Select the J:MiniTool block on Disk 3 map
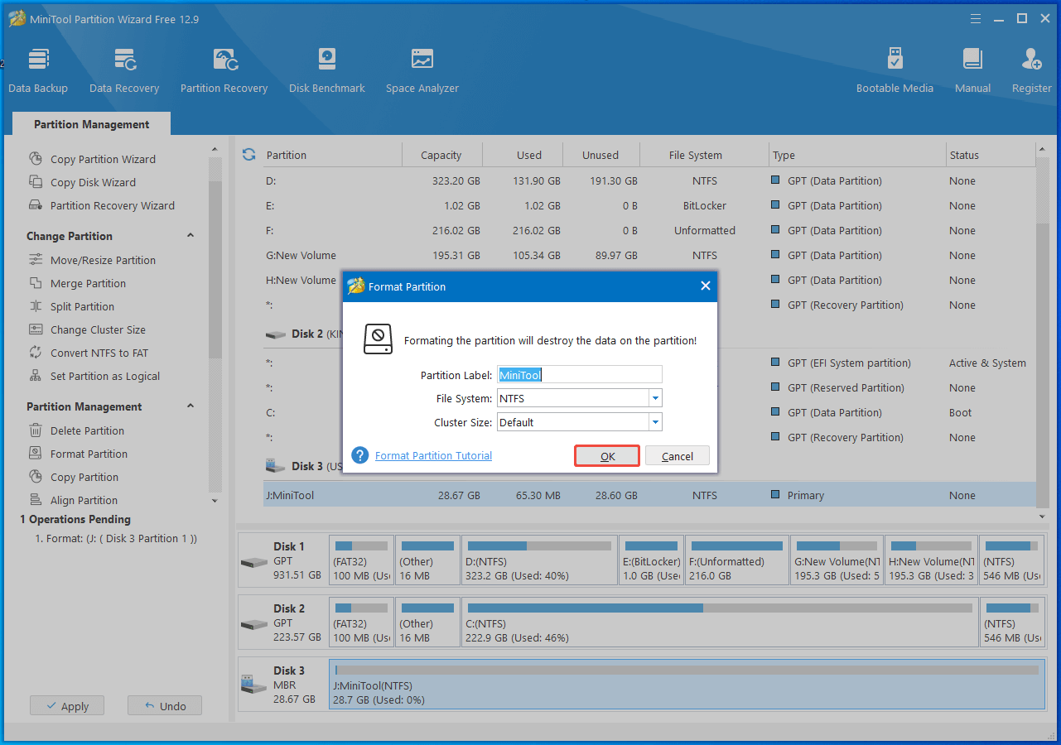 [686, 685]
